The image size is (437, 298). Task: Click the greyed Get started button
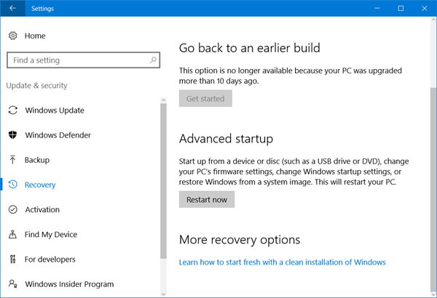click(205, 98)
